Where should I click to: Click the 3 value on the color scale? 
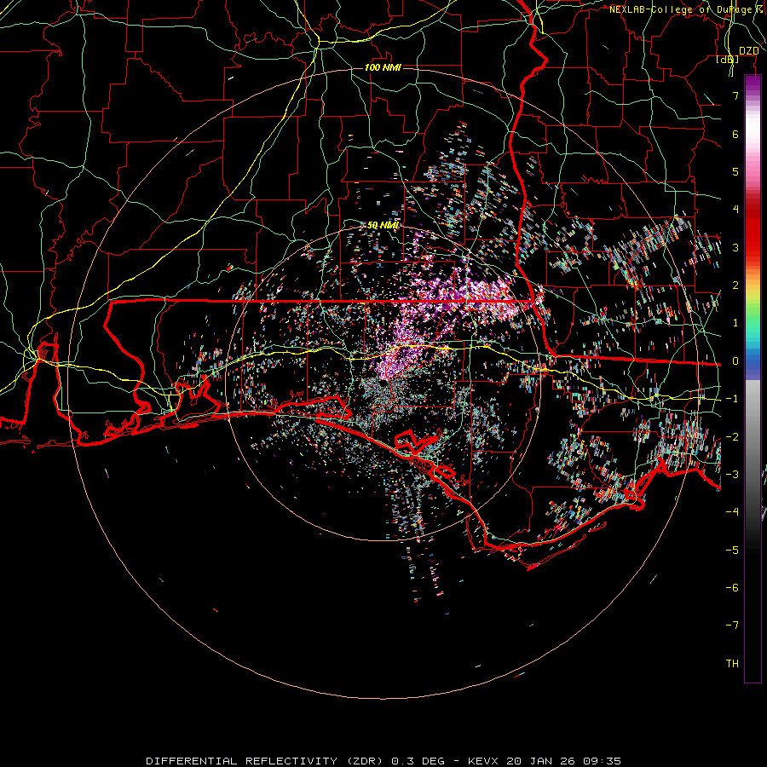[735, 247]
